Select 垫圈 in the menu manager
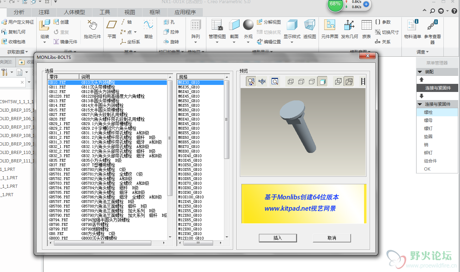Image resolution: width=460 pixels, height=272 pixels. [428, 137]
